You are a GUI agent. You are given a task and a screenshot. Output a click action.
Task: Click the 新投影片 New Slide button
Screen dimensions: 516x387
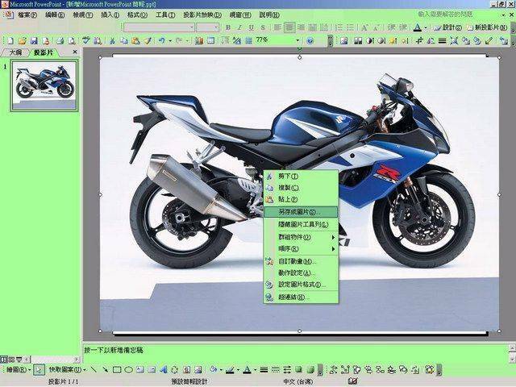(x=487, y=27)
